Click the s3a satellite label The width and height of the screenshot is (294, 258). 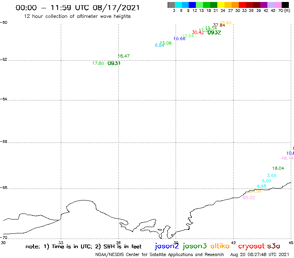pyautogui.click(x=273, y=246)
